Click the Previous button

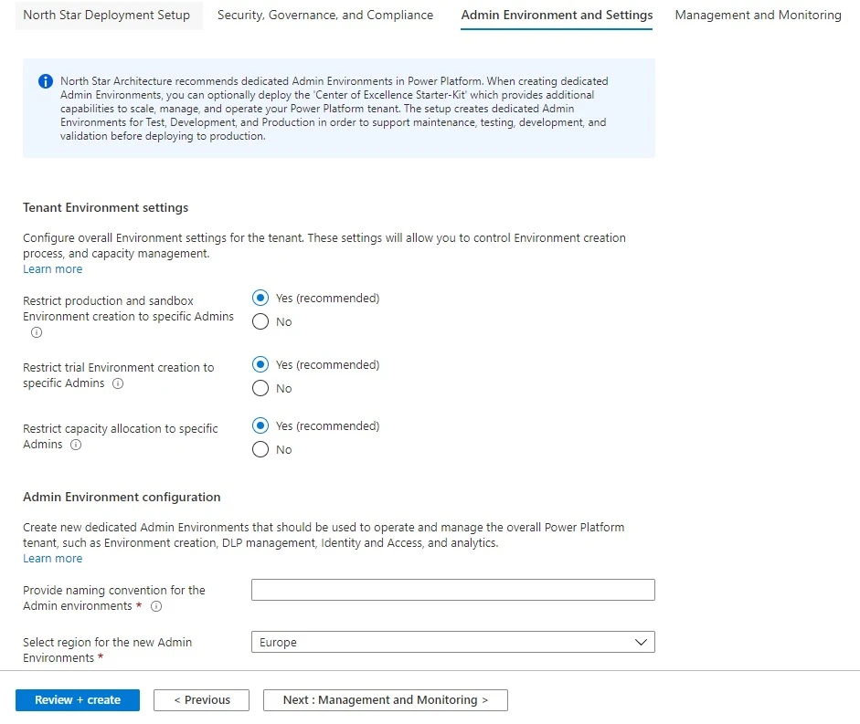pyautogui.click(x=201, y=700)
